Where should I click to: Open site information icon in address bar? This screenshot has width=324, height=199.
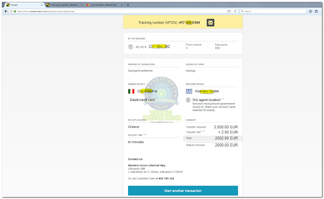coord(12,11)
